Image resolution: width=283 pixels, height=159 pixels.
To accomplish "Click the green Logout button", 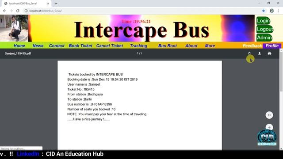I will point(265,29).
